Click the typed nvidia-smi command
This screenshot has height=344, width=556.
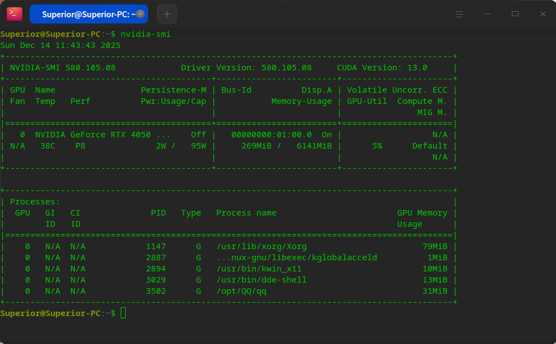[x=145, y=34]
